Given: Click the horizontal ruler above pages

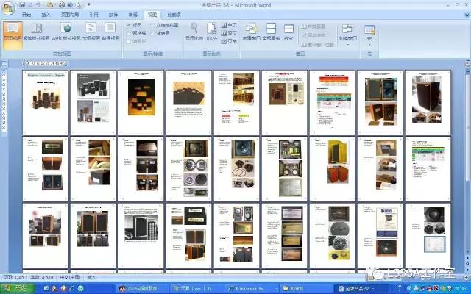Looking at the screenshot, I should point(45,63).
